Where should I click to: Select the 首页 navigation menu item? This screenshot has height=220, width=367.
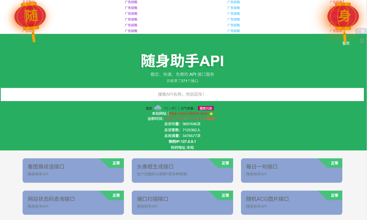coord(346,43)
